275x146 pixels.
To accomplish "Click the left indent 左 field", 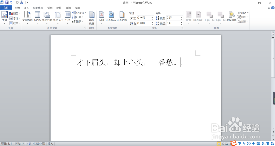I will tap(145, 18).
